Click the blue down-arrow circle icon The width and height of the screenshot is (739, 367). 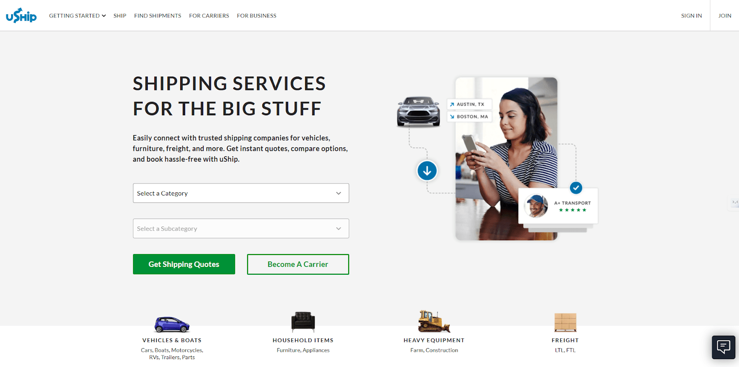coord(427,171)
